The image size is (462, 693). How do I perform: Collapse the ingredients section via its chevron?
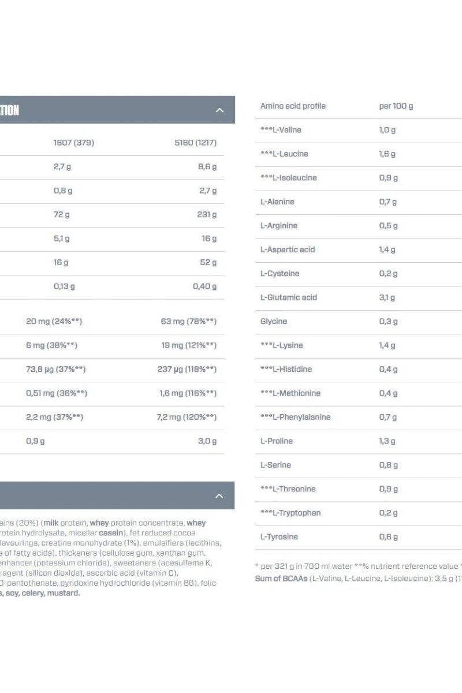click(x=219, y=495)
